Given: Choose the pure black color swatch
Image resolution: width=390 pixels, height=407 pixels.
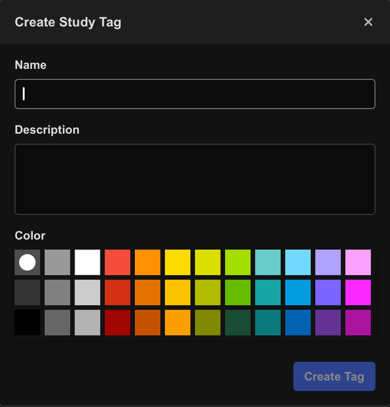Looking at the screenshot, I should click(27, 323).
